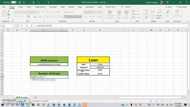The width and height of the screenshot is (190, 107).
Task: Open the File menu
Action: coord(4,7)
